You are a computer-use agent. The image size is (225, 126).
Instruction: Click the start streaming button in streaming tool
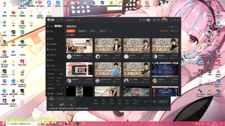(x=163, y=102)
